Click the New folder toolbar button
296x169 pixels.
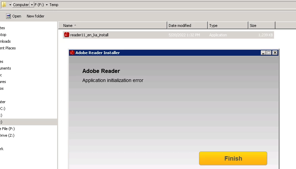(35, 16)
